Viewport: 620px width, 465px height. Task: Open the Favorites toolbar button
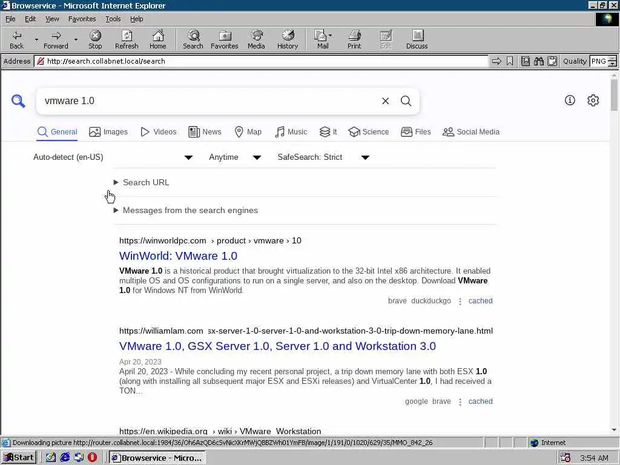pos(225,39)
